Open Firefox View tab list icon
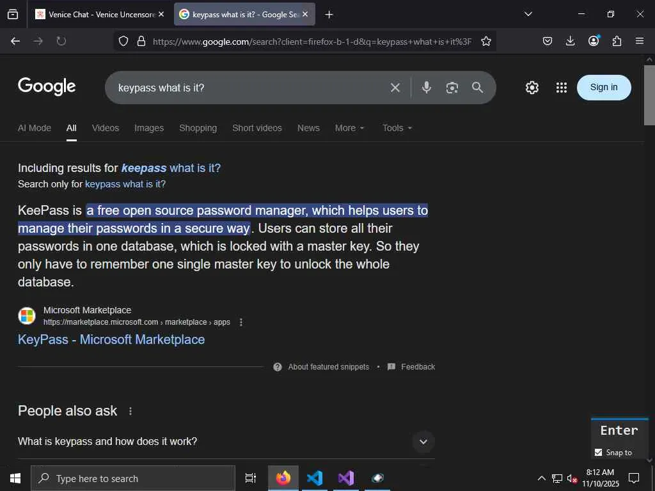Viewport: 655px width, 491px height. point(13,14)
